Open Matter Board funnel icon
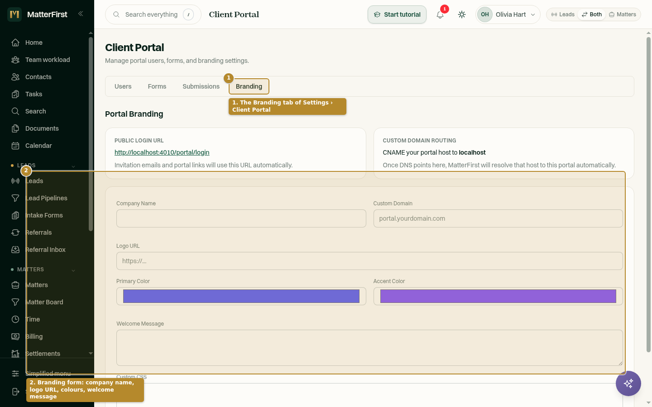Image resolution: width=652 pixels, height=407 pixels. pos(15,302)
